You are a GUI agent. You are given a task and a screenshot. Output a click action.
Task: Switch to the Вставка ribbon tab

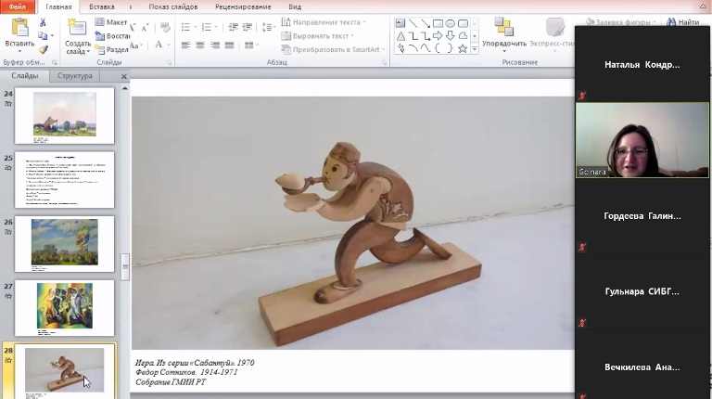click(102, 6)
